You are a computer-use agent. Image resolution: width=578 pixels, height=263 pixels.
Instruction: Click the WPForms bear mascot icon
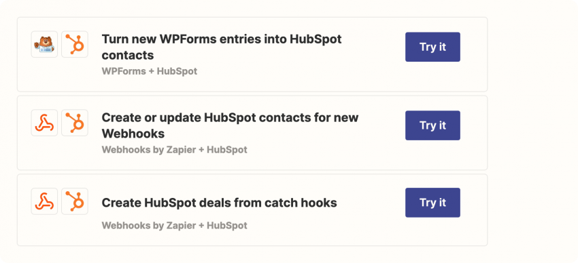coord(44,44)
